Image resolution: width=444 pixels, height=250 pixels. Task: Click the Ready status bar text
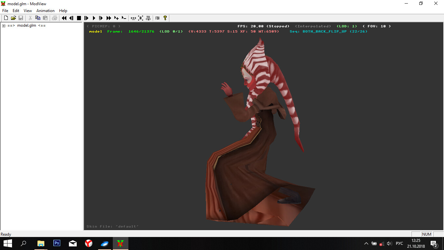6,234
